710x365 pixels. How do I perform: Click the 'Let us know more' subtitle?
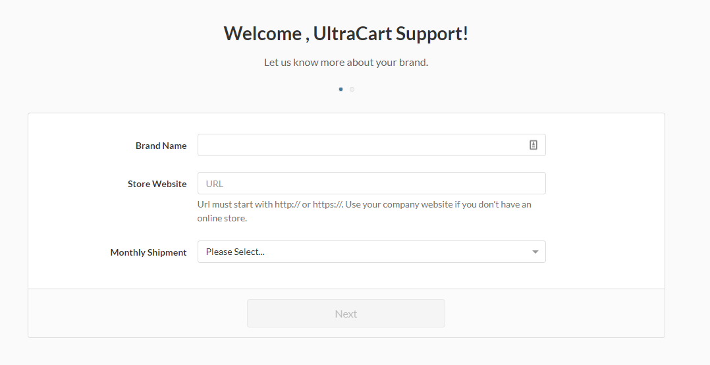tap(346, 63)
